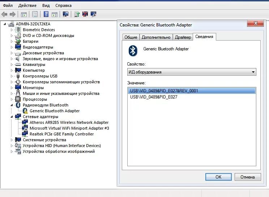Image resolution: width=269 pixels, height=197 pixels.
Task: Select the Видеоадаптеры monitor icon
Action: click(18, 47)
